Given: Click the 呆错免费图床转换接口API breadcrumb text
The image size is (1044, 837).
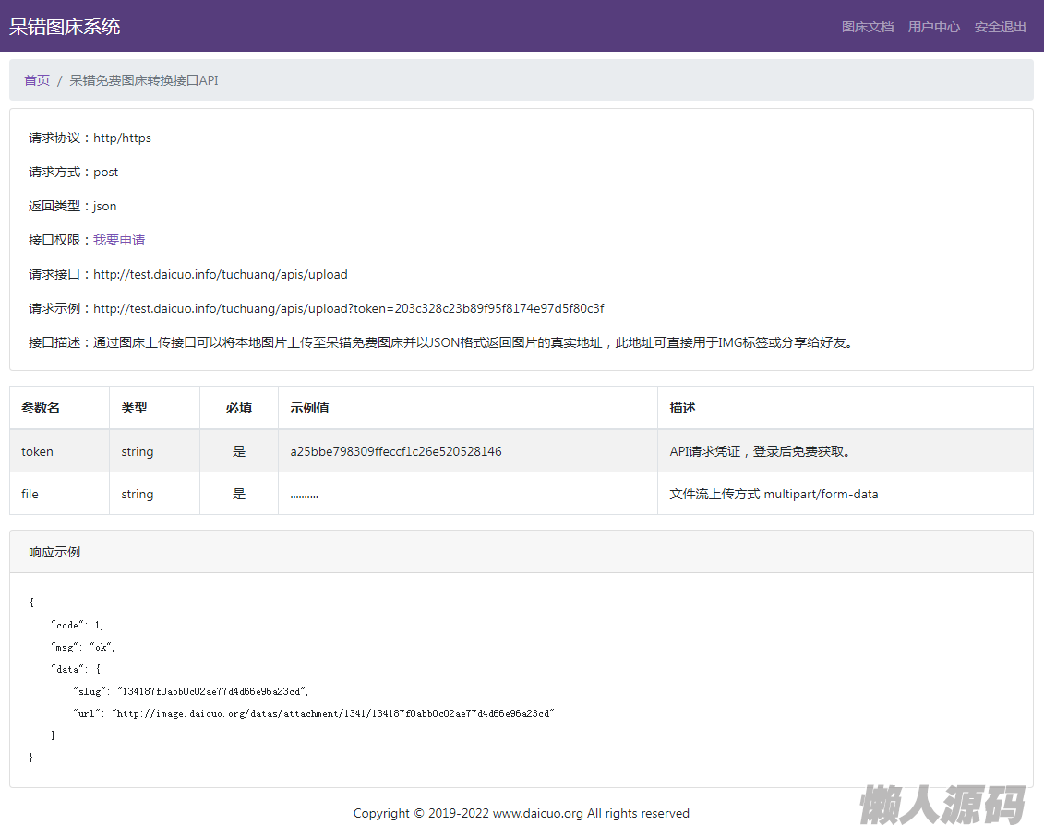Looking at the screenshot, I should (x=144, y=80).
